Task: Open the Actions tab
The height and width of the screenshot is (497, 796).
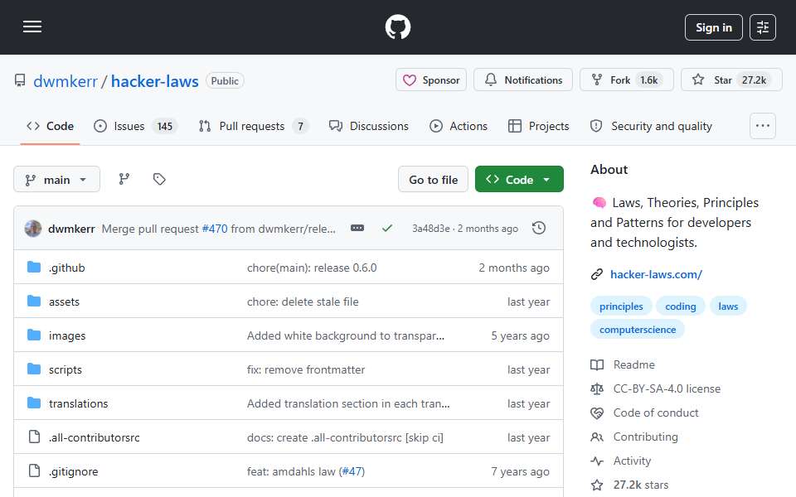Action: click(459, 126)
